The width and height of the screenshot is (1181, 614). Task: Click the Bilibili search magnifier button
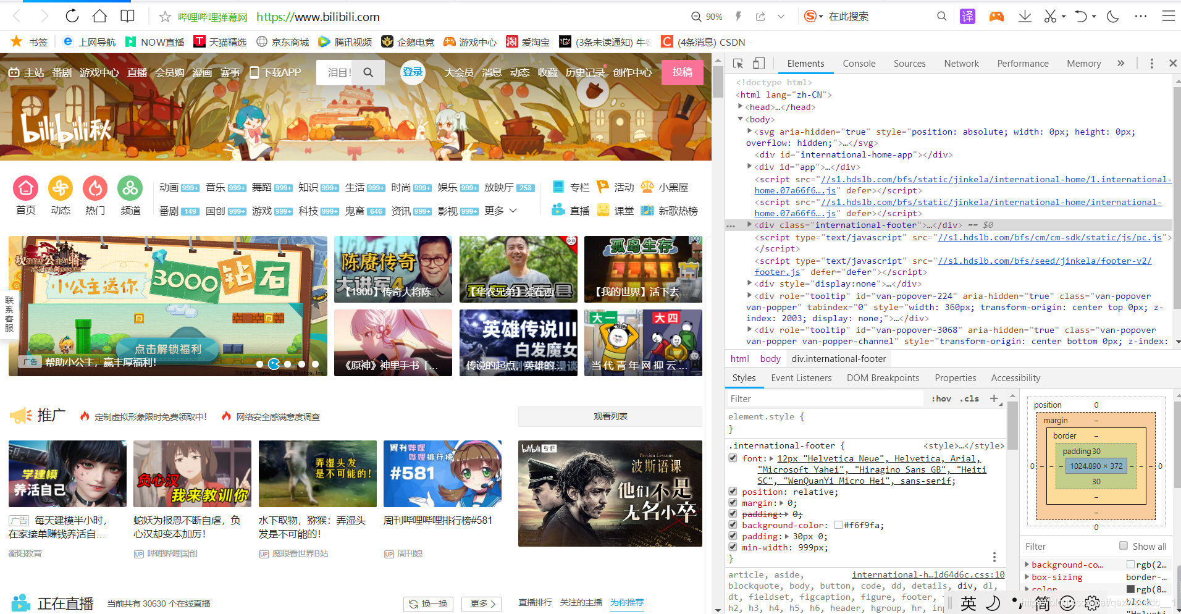pyautogui.click(x=368, y=72)
